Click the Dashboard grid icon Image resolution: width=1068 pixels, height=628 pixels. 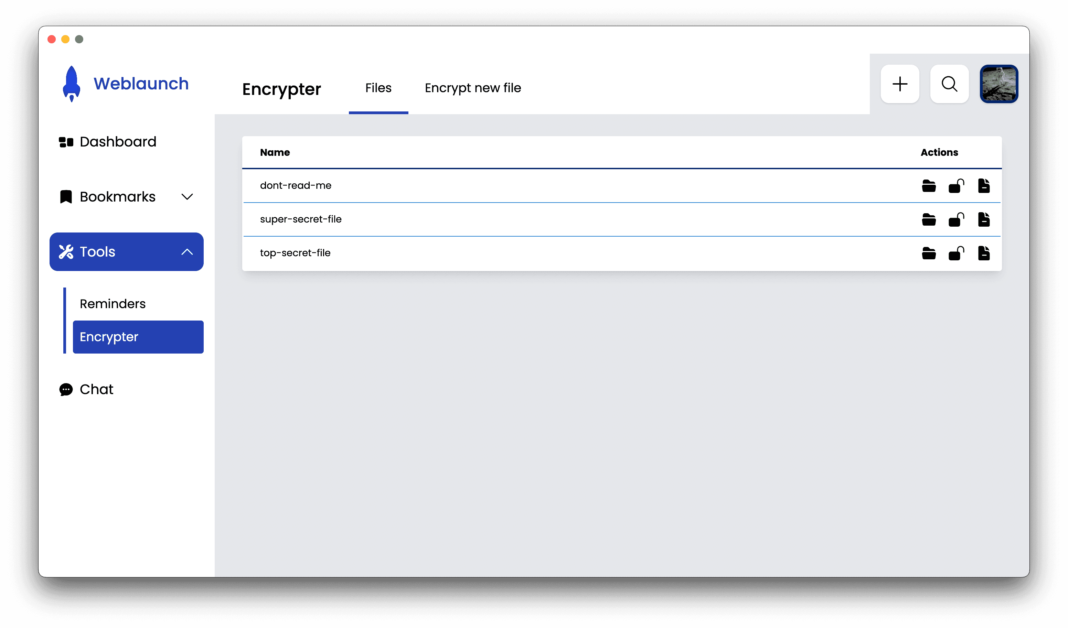[66, 142]
